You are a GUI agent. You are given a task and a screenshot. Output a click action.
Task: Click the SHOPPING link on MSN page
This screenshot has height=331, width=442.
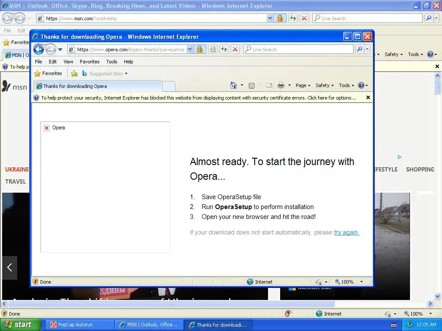420,169
